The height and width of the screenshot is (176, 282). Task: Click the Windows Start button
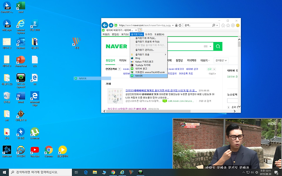(4, 172)
